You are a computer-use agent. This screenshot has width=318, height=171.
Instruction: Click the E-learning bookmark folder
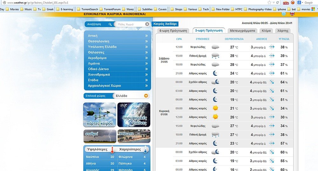point(65,9)
